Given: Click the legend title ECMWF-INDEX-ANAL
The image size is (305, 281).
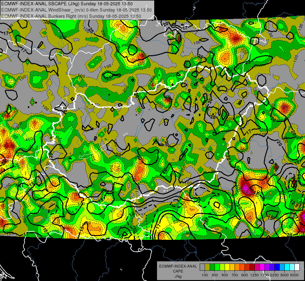Looking at the screenshot, I should tap(178, 266).
